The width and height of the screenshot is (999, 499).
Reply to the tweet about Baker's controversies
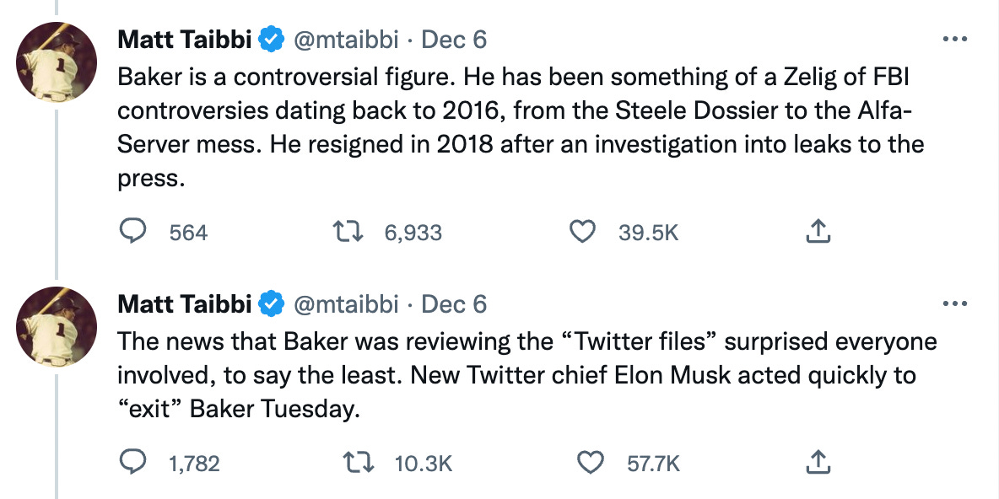click(133, 233)
